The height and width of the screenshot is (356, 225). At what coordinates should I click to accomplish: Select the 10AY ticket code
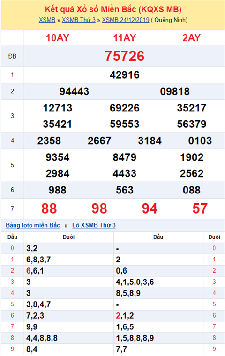(58, 38)
